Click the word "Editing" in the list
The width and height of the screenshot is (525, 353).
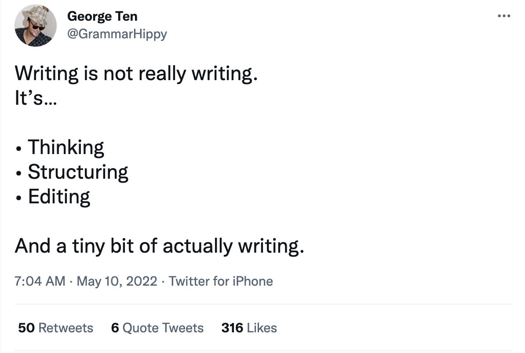coord(59,197)
